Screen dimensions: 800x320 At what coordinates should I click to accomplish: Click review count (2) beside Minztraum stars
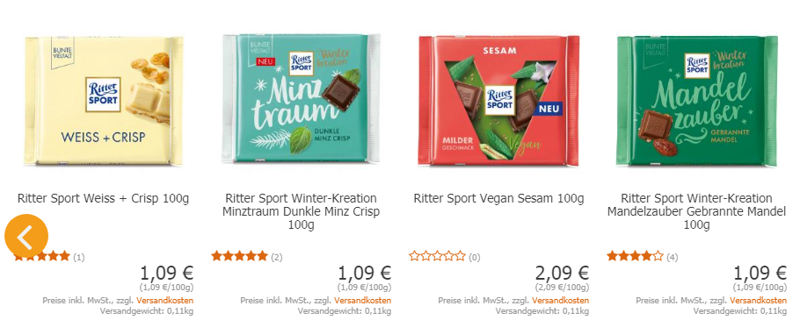pos(277,258)
